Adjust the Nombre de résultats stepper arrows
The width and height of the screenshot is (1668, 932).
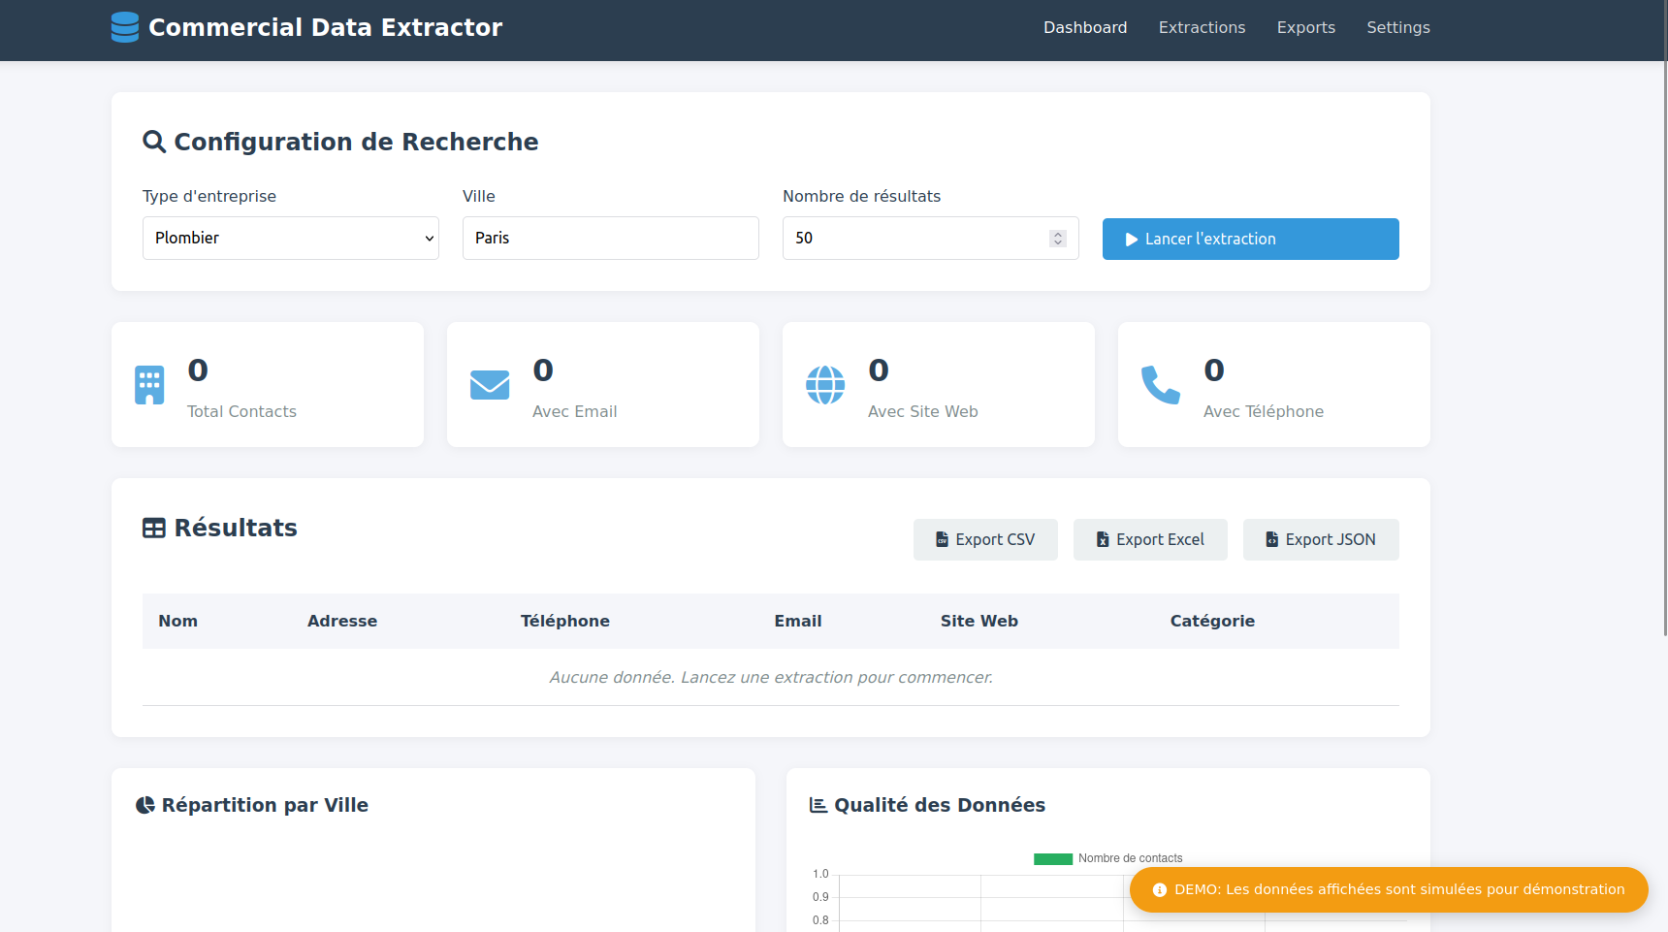(1058, 239)
